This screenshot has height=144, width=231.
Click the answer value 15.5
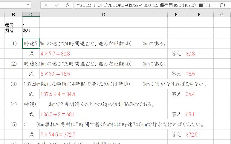pyautogui.click(x=190, y=74)
